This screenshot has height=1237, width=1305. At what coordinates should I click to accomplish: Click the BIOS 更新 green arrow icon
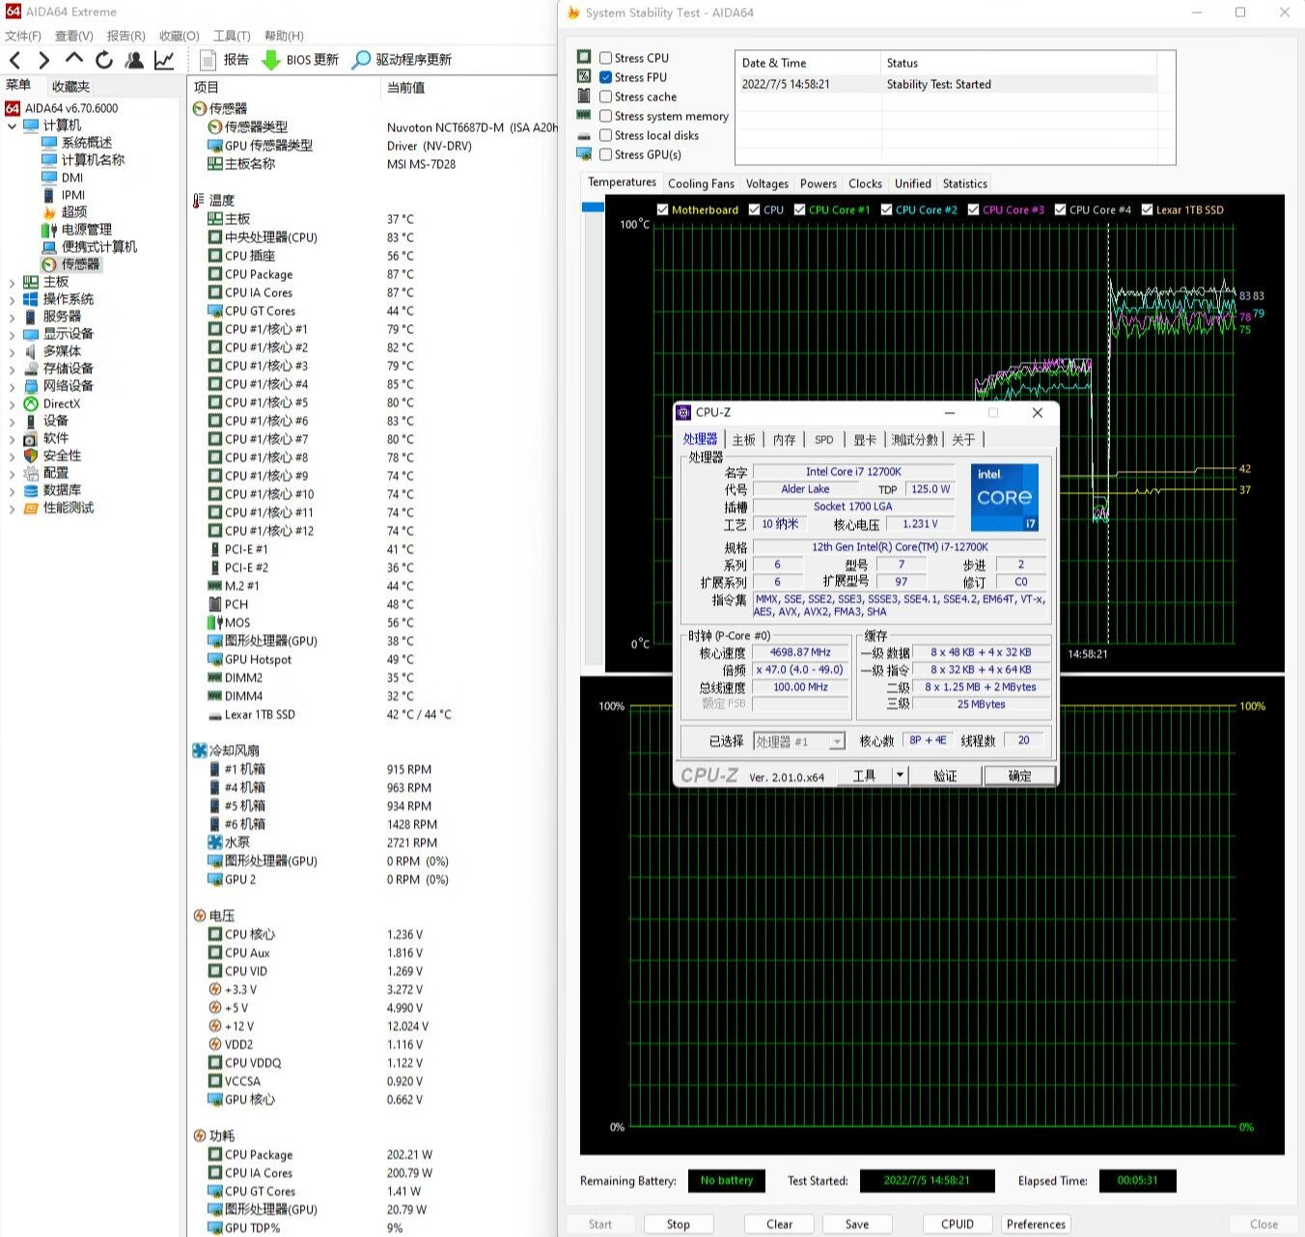coord(271,60)
